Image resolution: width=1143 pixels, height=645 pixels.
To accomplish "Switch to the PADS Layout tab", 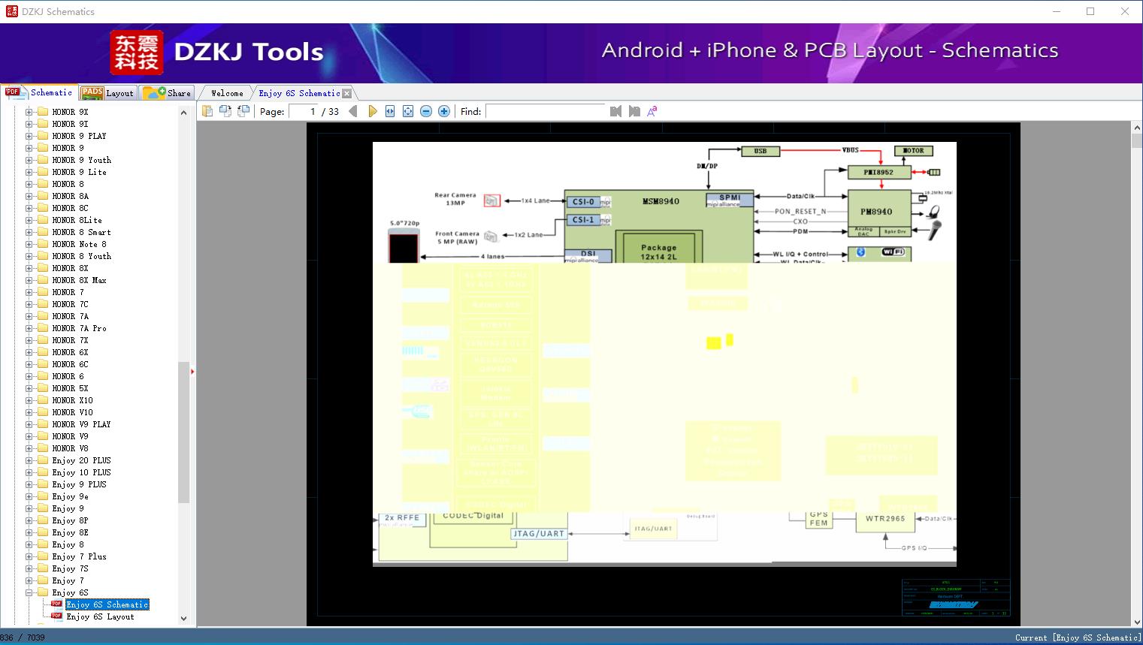I will 107,93.
